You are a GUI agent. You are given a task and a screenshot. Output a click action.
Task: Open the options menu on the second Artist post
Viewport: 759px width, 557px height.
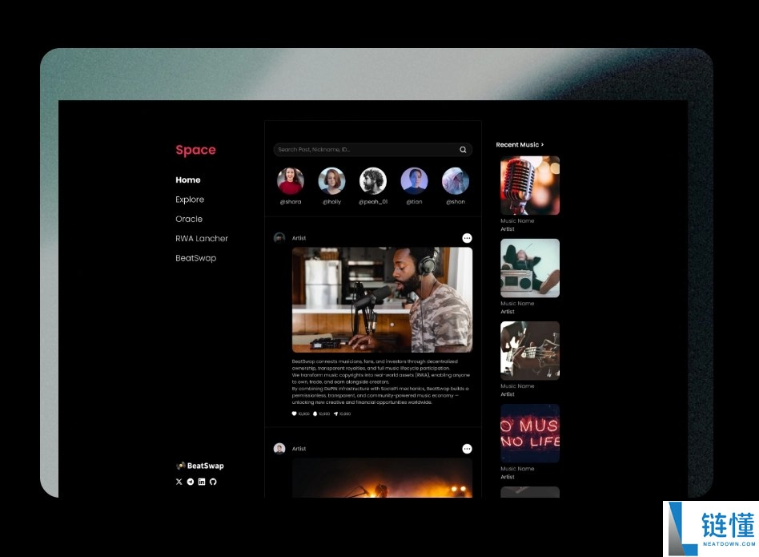click(x=467, y=449)
